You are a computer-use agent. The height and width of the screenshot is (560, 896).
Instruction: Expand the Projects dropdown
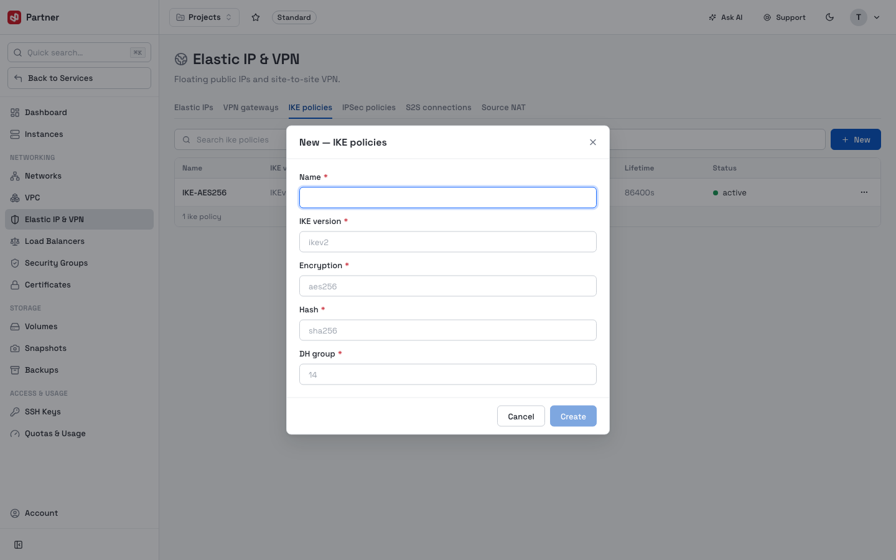click(204, 17)
